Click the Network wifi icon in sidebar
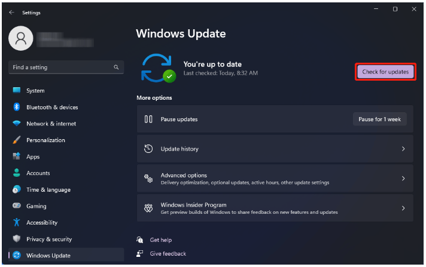 tap(17, 123)
